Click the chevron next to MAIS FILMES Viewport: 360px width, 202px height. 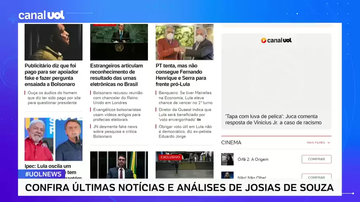pyautogui.click(x=328, y=143)
